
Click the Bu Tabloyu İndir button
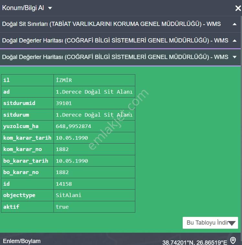pos(210,223)
